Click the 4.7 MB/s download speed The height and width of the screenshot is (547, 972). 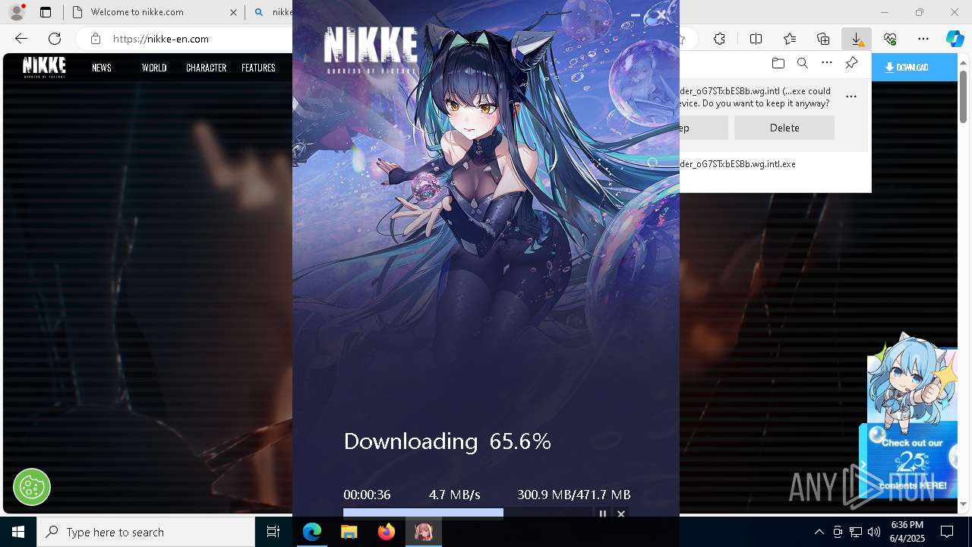point(455,495)
